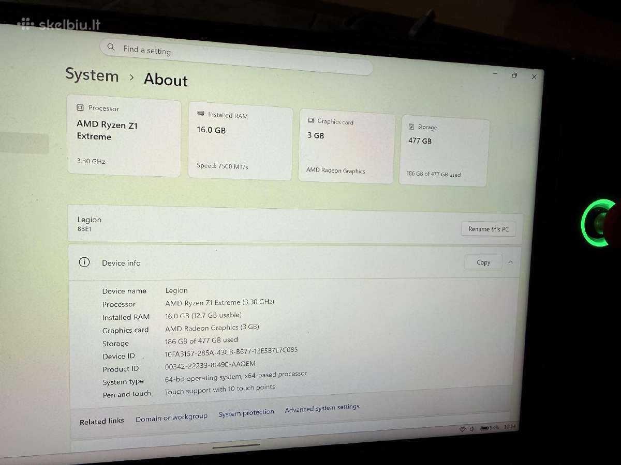
Task: Open the volume speaker tray icon
Action: [472, 429]
